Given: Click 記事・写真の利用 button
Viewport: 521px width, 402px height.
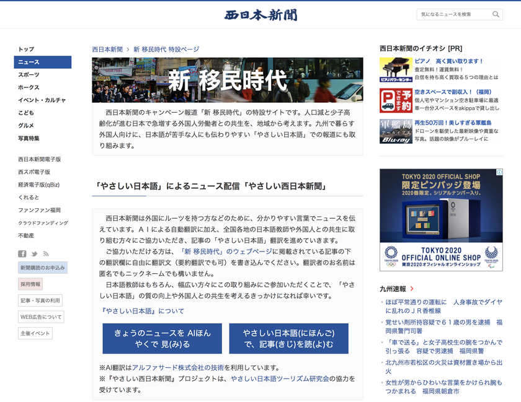Looking at the screenshot, I should pos(40,300).
